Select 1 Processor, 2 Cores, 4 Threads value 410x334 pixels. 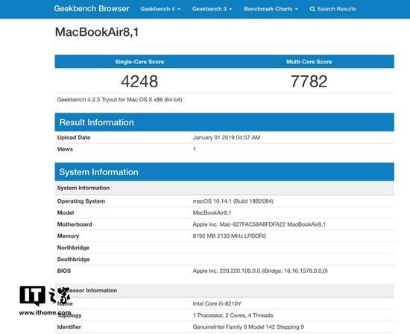point(233,315)
